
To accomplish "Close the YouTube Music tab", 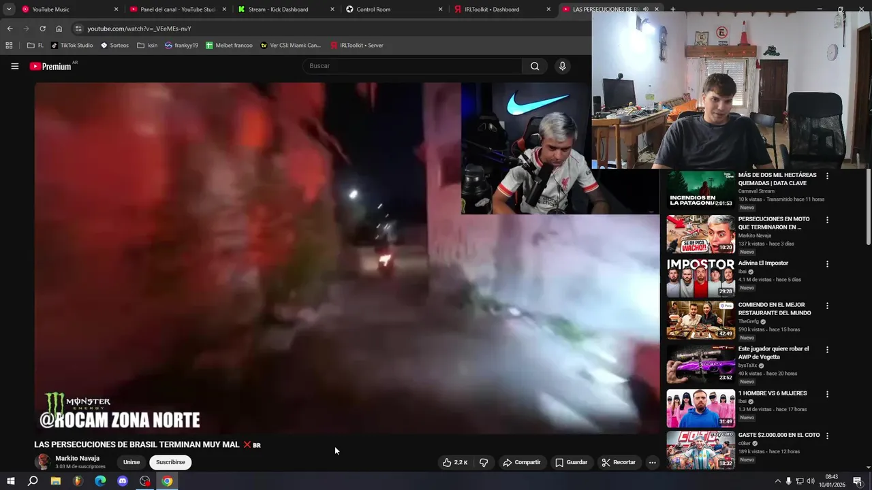I will [116, 10].
